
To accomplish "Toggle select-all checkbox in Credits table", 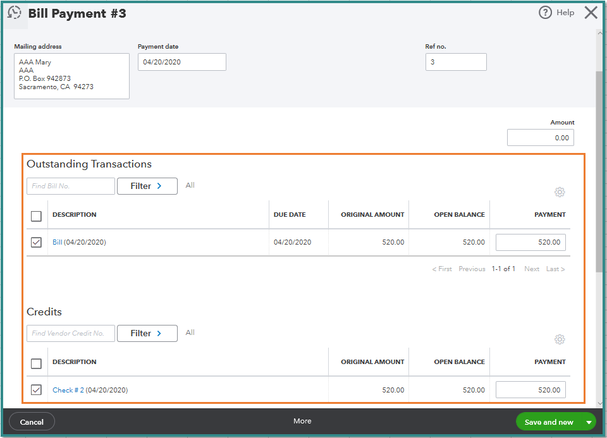I will (x=36, y=363).
